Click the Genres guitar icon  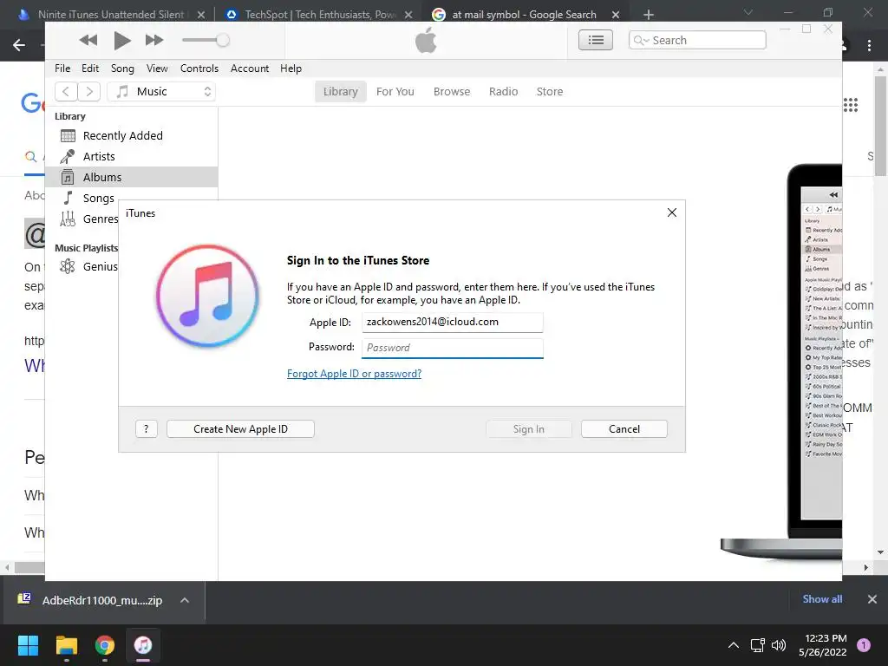click(68, 219)
